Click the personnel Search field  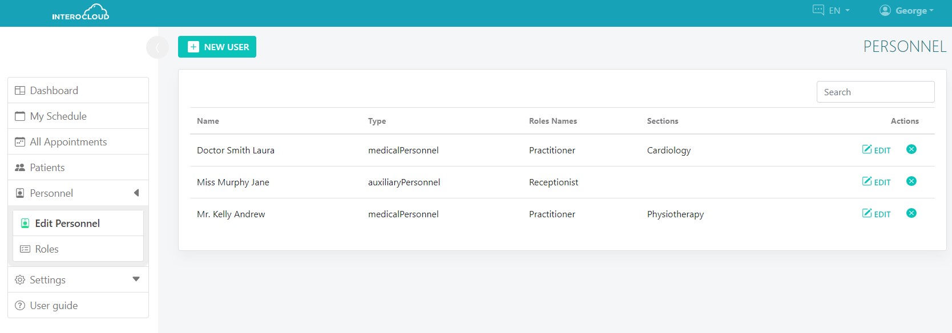(x=875, y=92)
